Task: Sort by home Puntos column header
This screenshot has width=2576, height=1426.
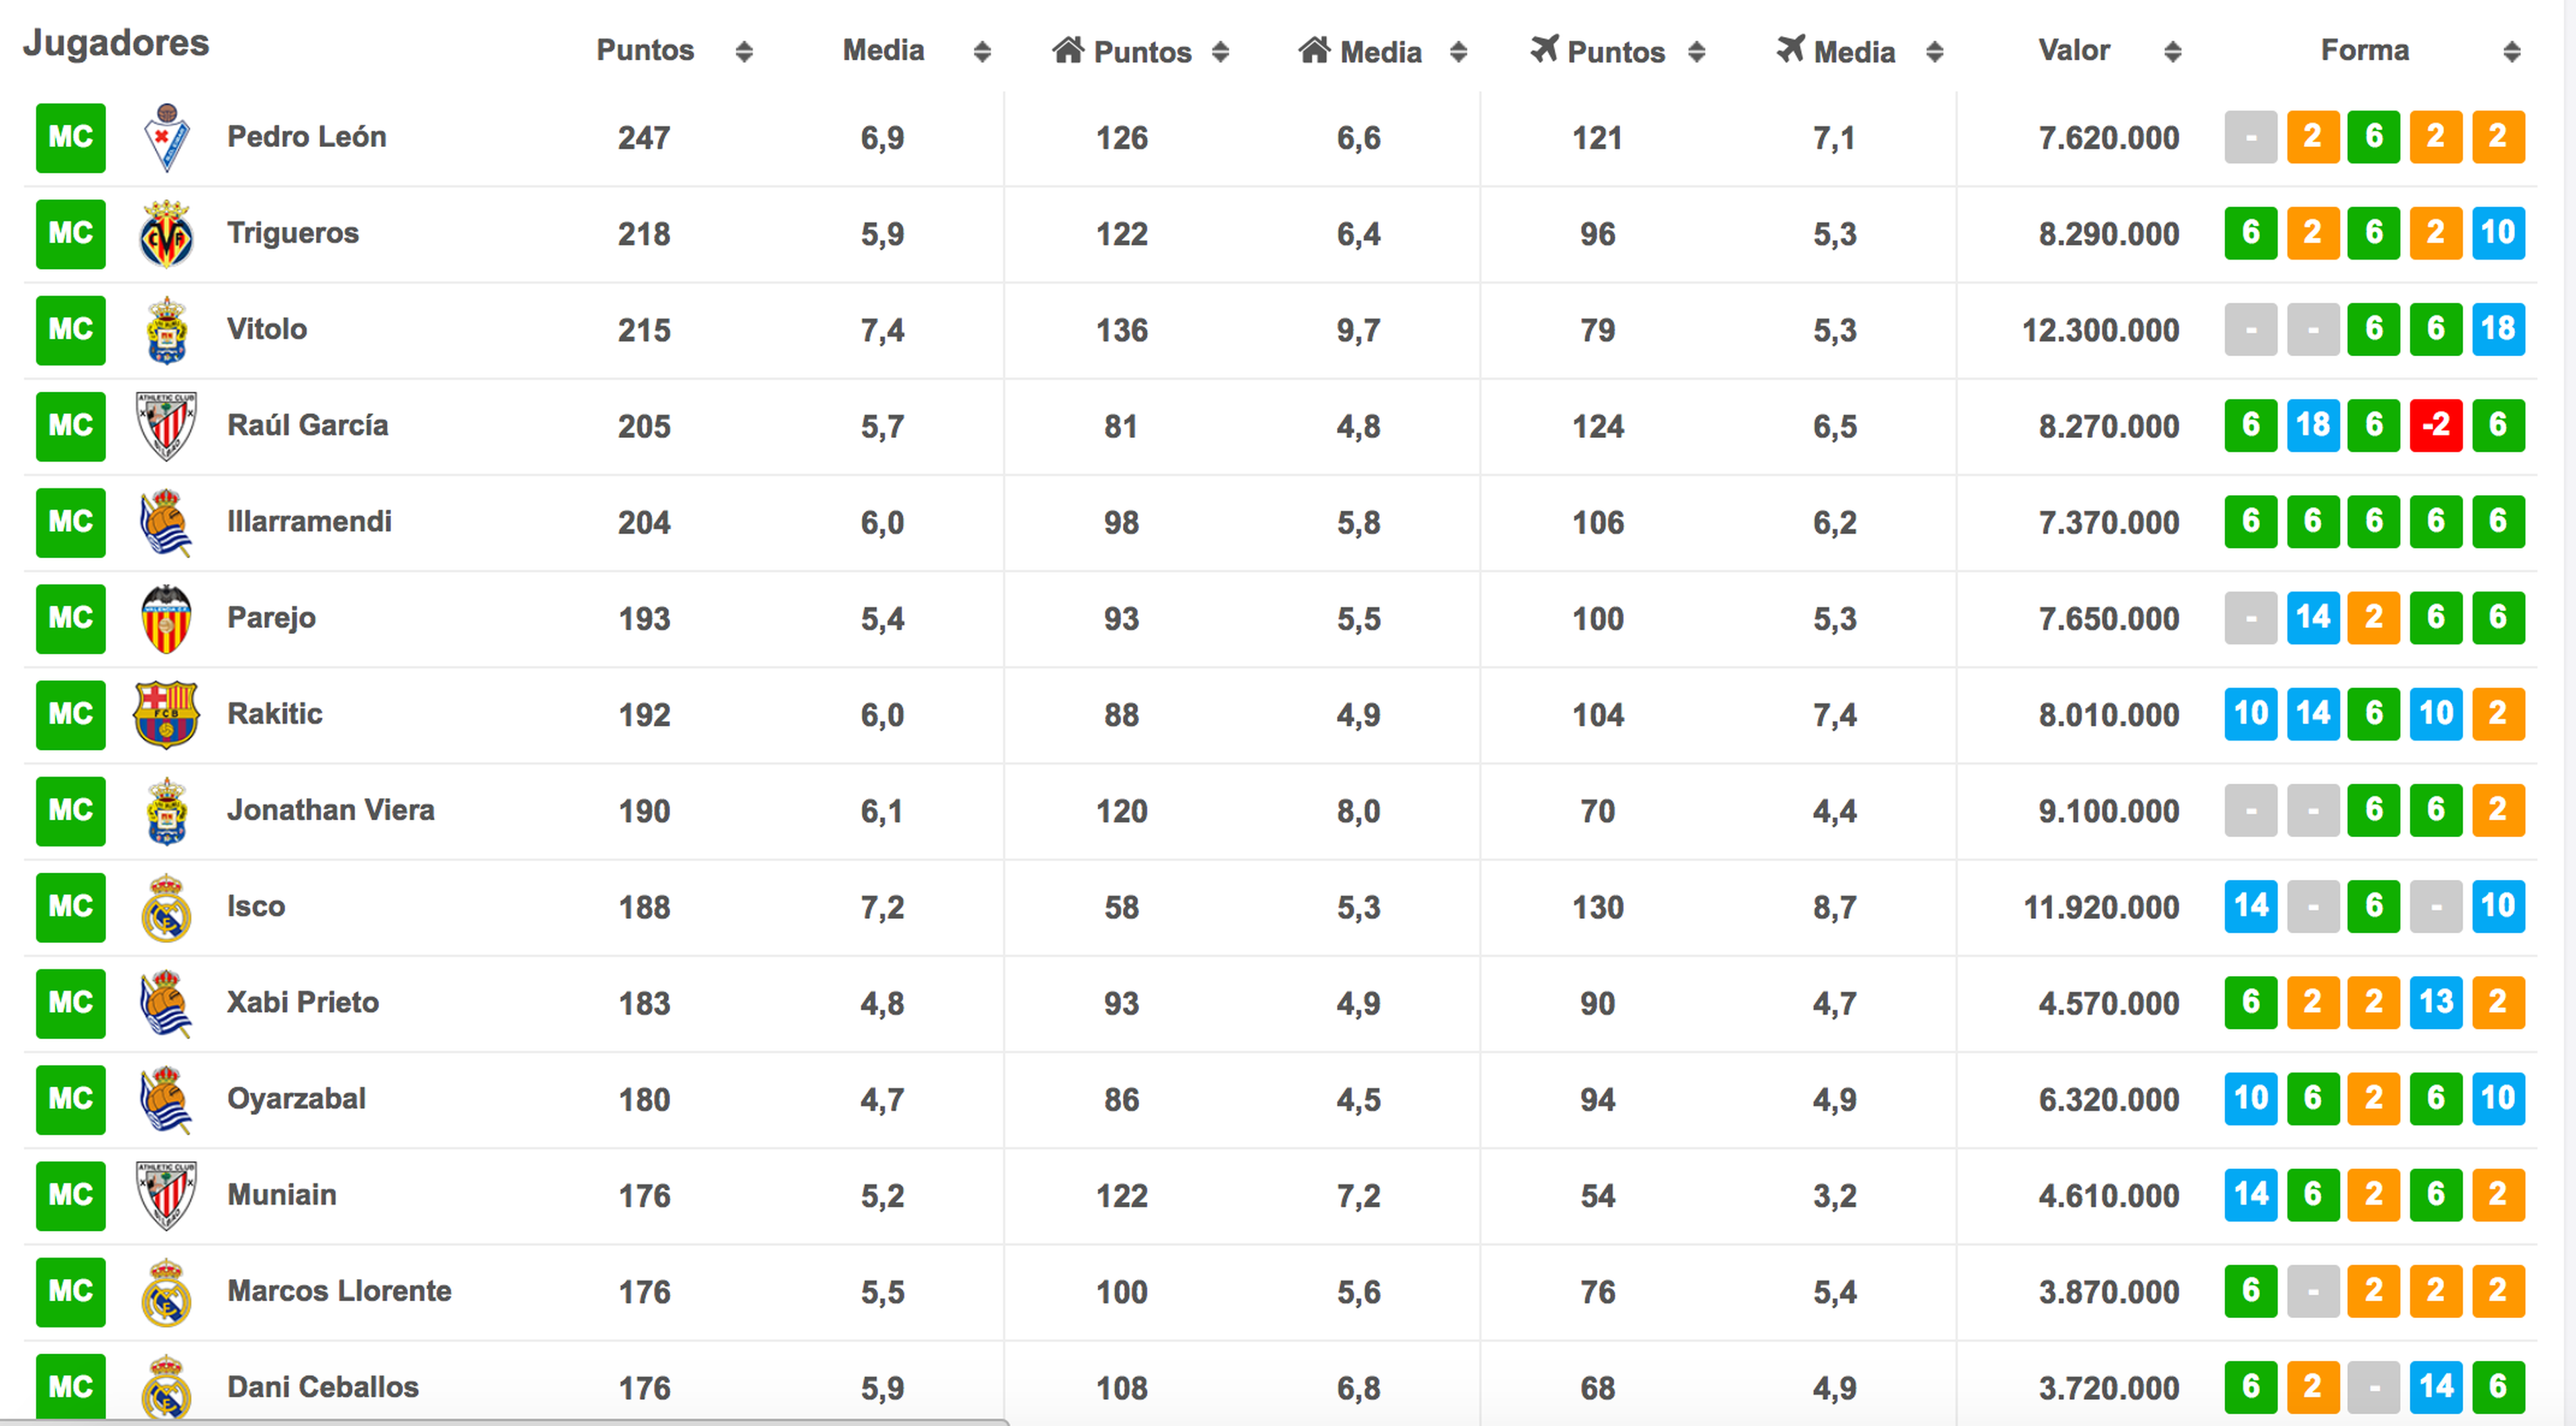Action: (1141, 51)
